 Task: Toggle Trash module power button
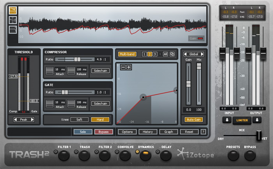(x=76, y=151)
